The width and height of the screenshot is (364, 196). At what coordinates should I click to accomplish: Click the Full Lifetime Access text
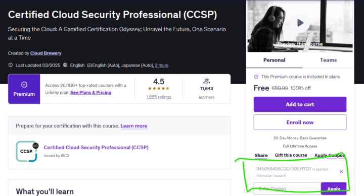(300, 146)
